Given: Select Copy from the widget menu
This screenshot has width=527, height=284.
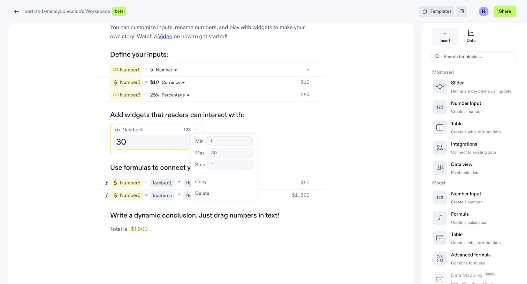Looking at the screenshot, I should [x=201, y=182].
